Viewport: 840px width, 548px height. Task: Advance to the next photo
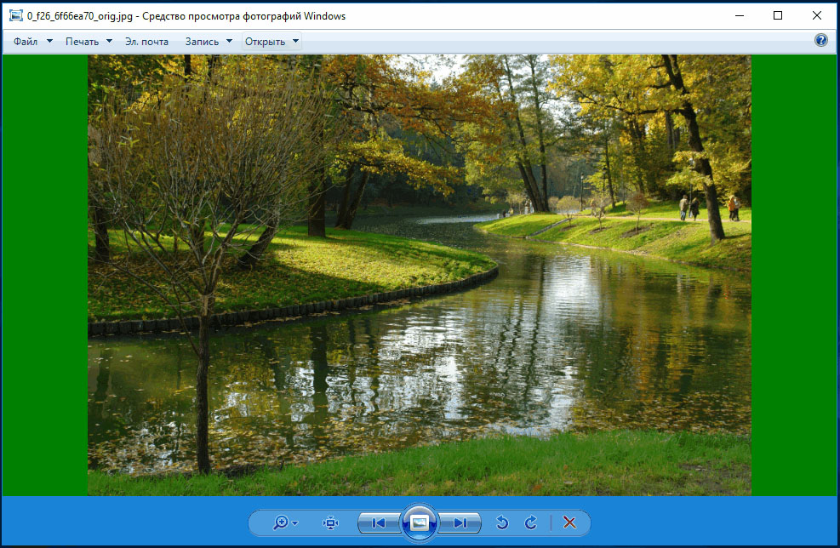[460, 522]
